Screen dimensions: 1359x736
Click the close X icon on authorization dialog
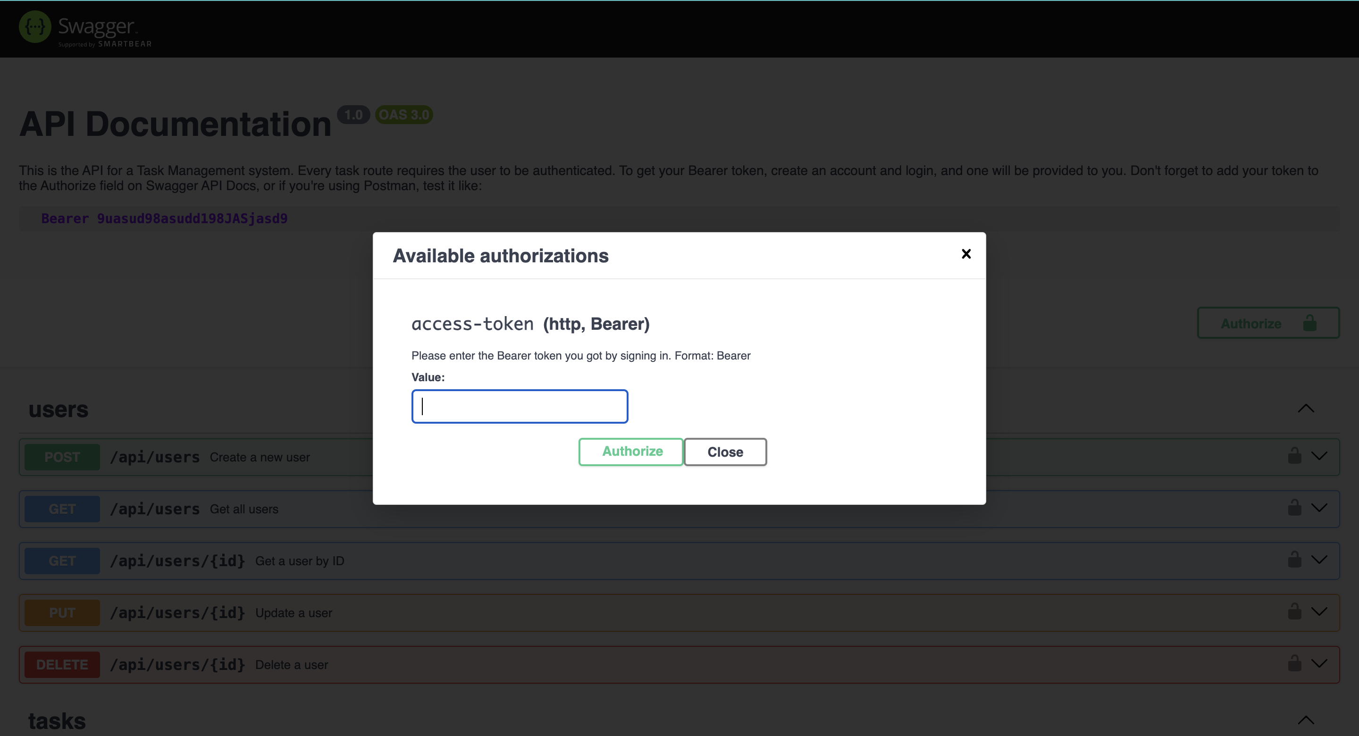point(966,254)
